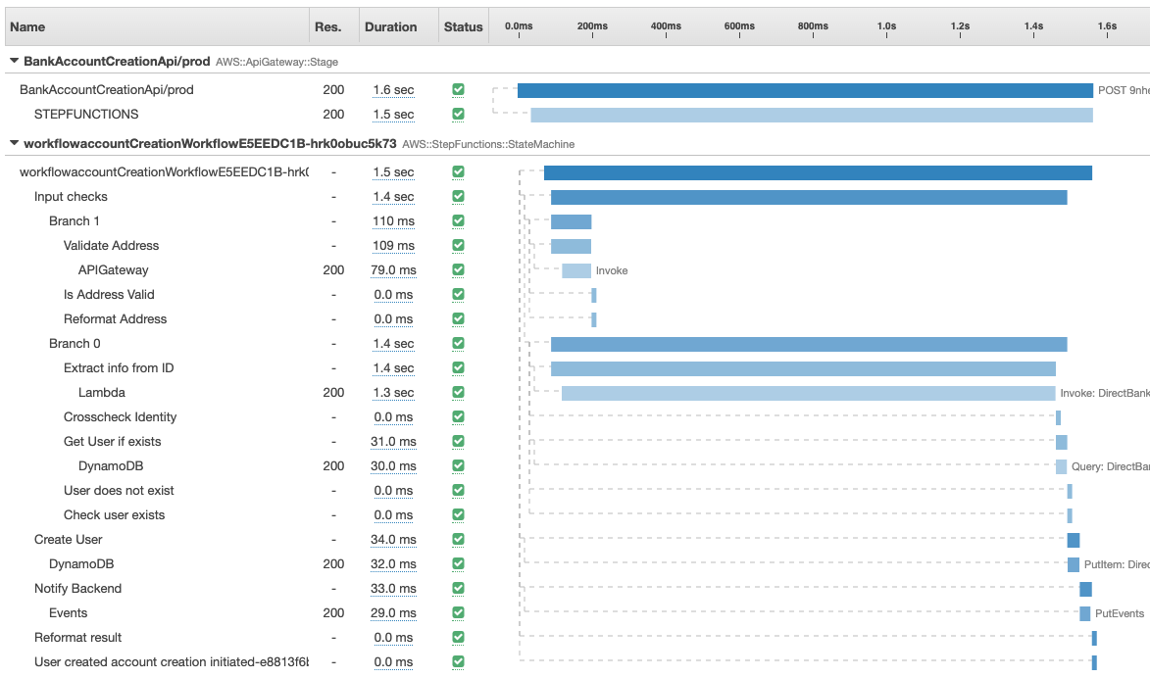Viewport: 1150px width, 678px height.
Task: Click the green status icon for Create User
Action: pyautogui.click(x=458, y=539)
